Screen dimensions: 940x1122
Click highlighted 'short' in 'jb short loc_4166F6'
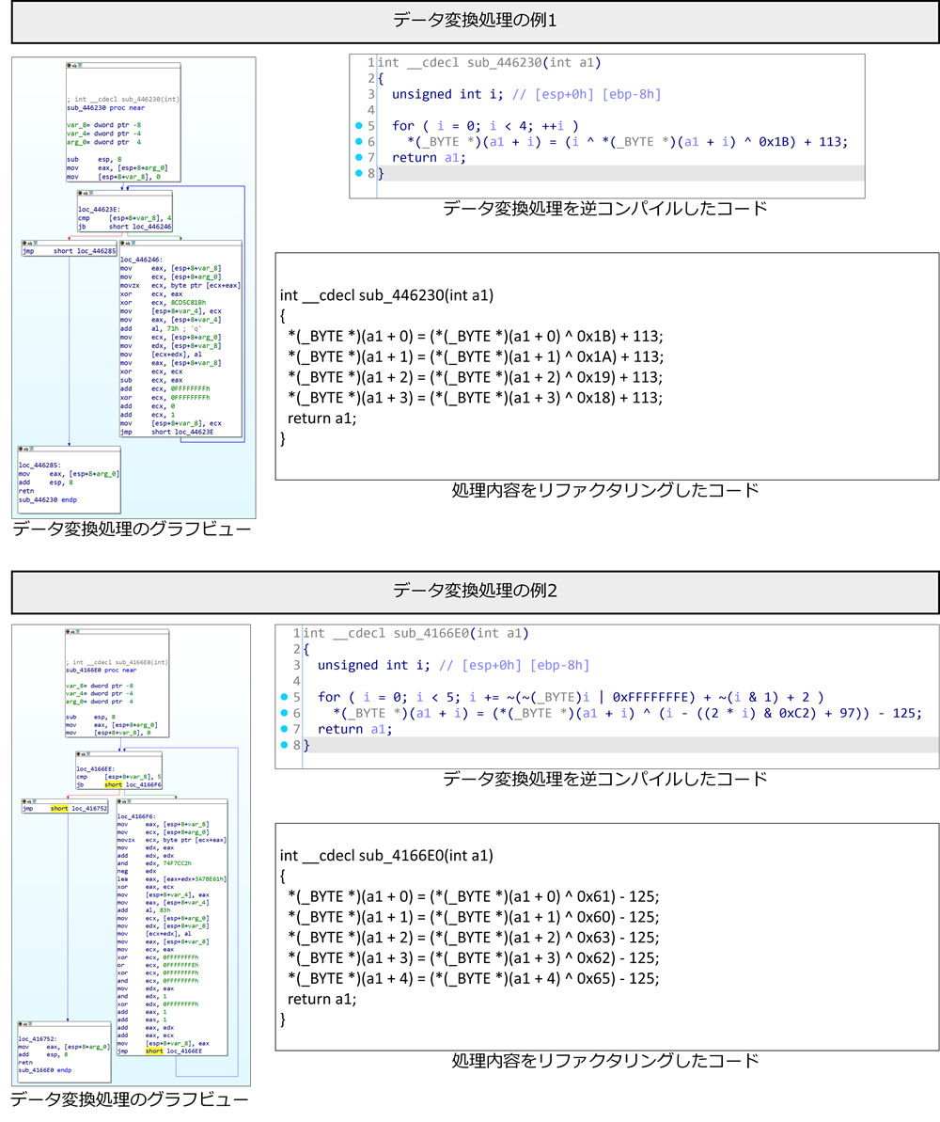(113, 784)
